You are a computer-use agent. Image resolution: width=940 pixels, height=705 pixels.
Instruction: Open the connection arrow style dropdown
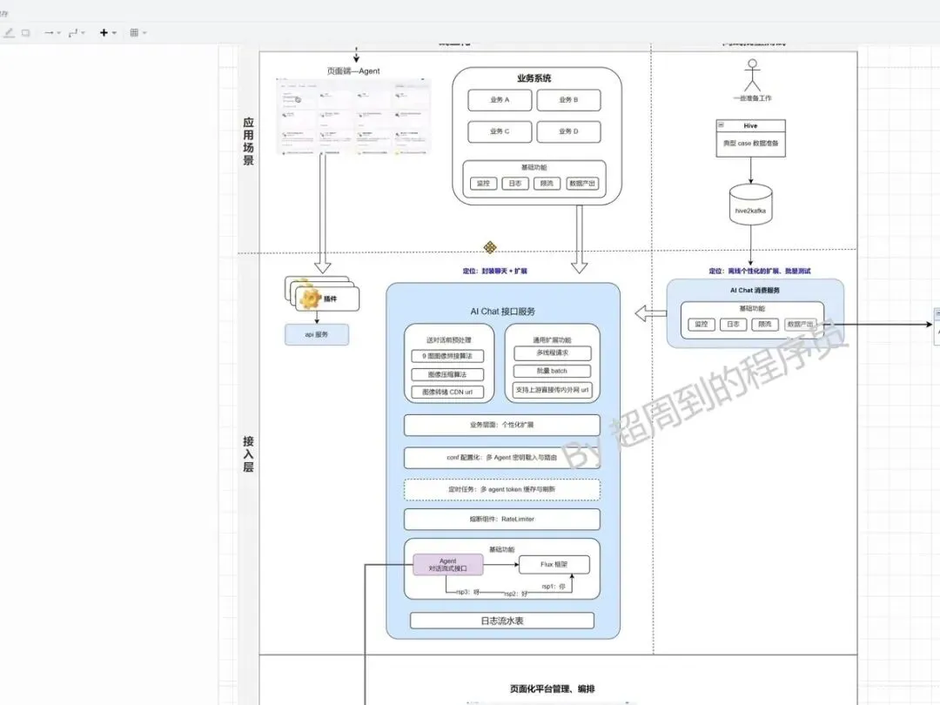pyautogui.click(x=53, y=32)
